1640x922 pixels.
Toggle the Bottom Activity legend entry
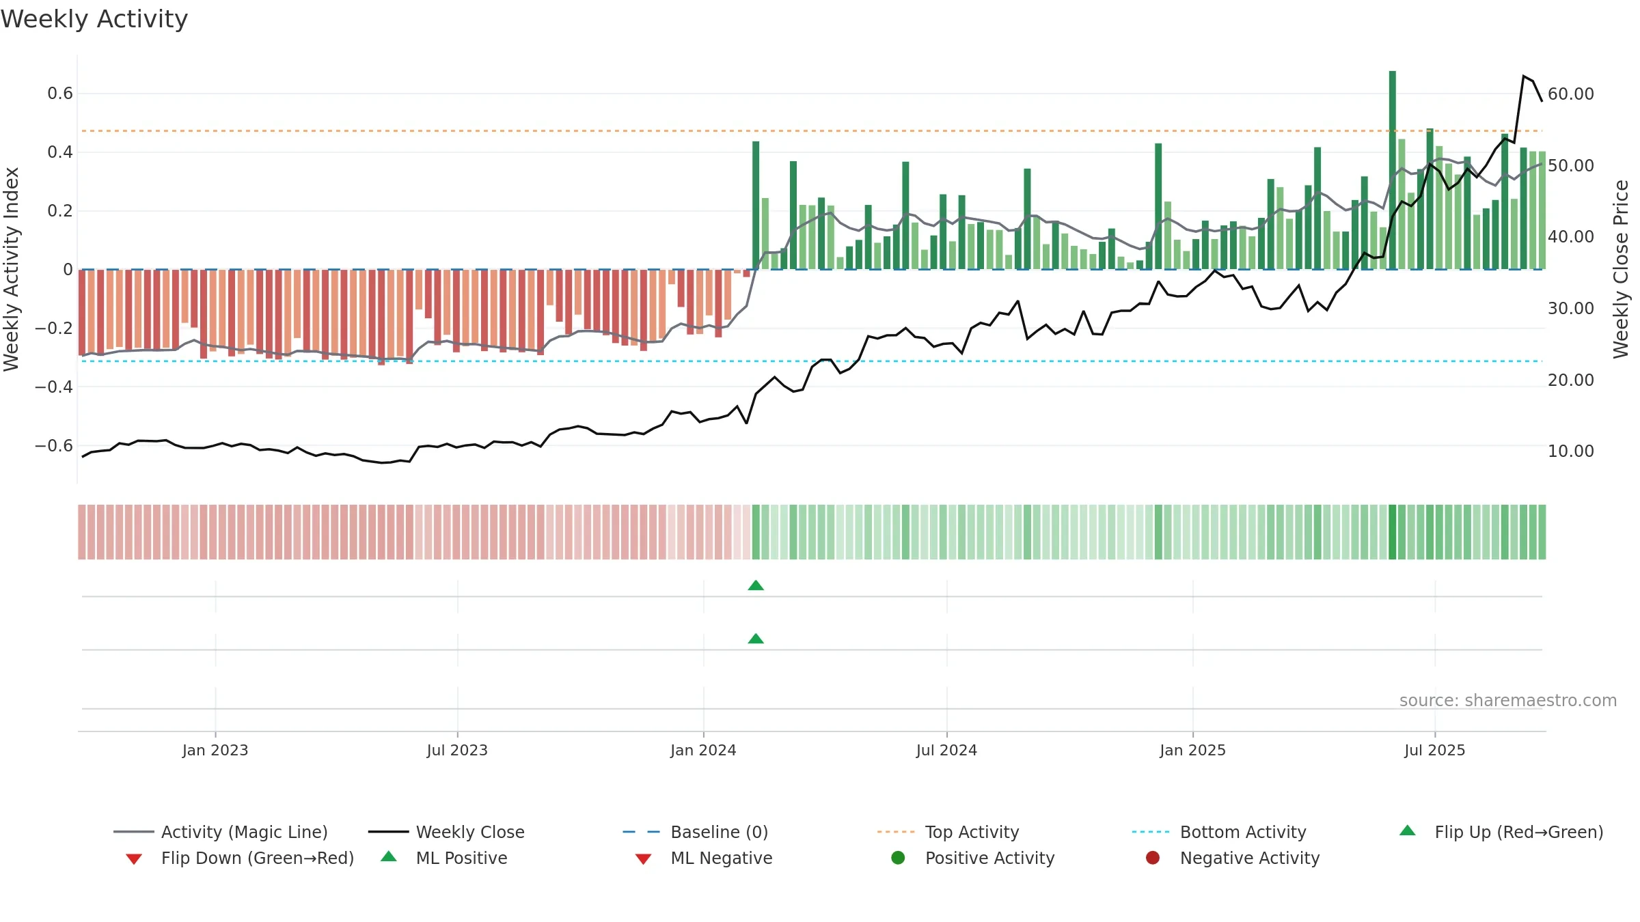[x=1219, y=832]
